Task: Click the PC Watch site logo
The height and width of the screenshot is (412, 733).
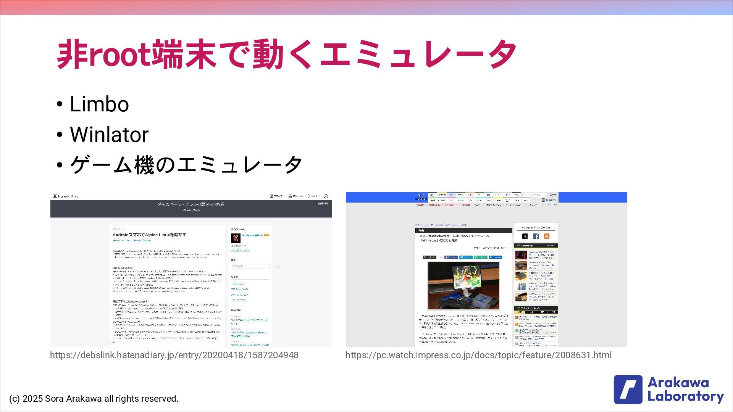Action: 421,197
